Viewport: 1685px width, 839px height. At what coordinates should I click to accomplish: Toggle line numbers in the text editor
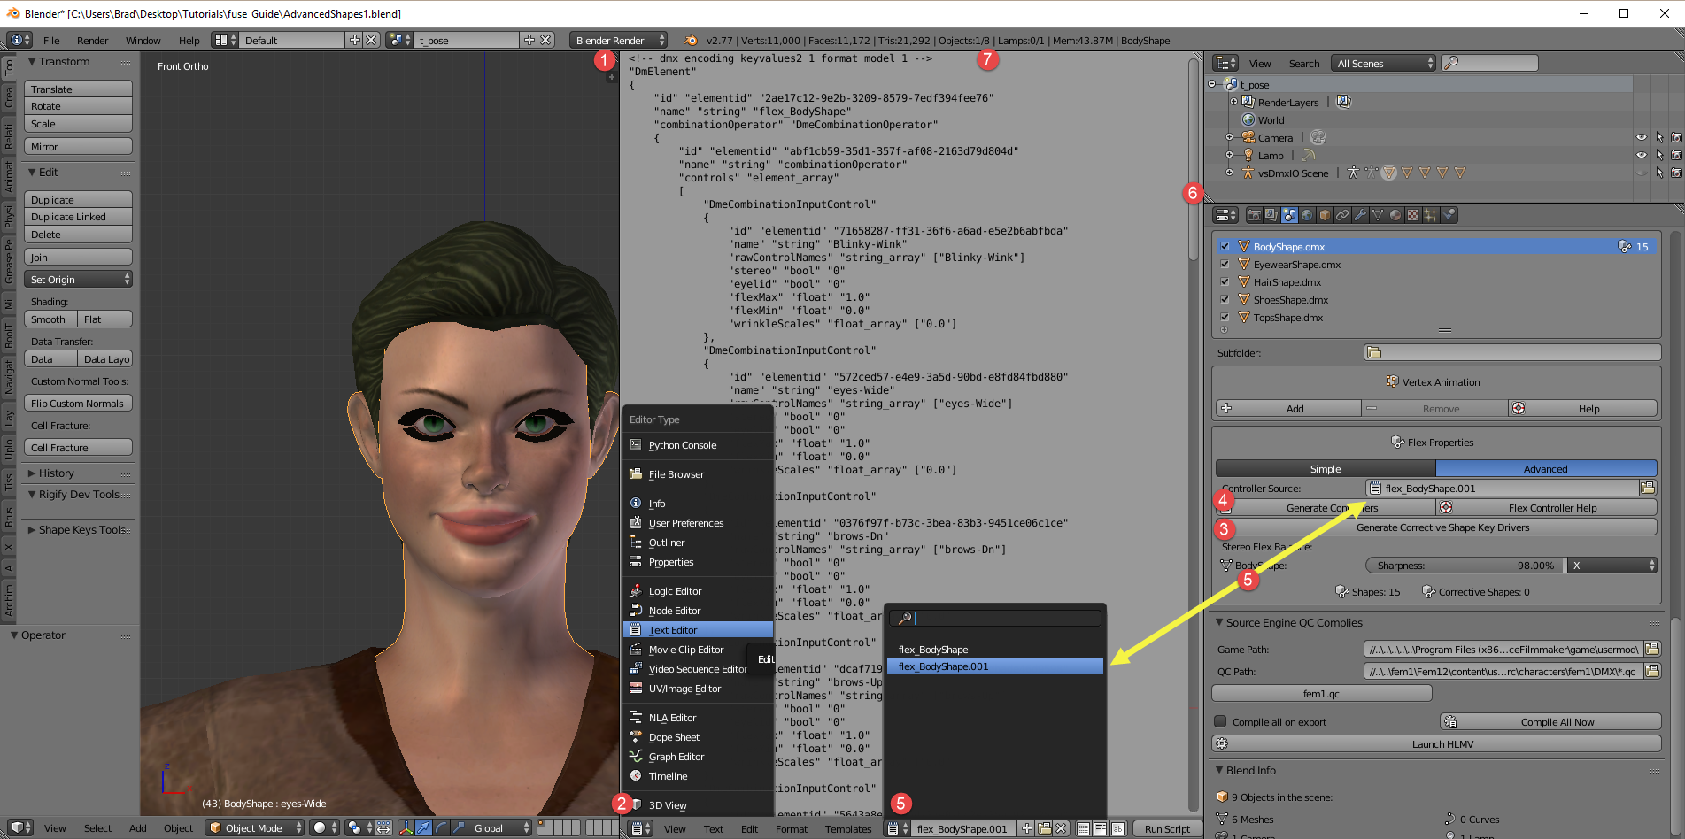point(1083,829)
